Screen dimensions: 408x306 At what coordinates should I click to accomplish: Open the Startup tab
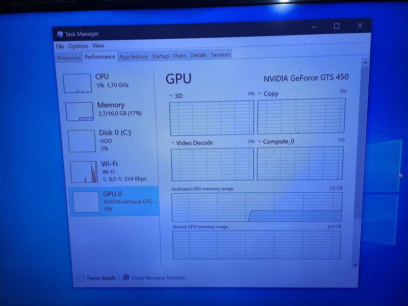click(160, 56)
